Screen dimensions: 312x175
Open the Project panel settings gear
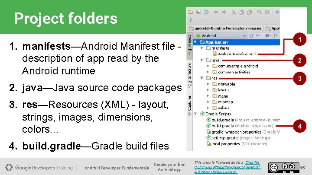[x=267, y=36]
